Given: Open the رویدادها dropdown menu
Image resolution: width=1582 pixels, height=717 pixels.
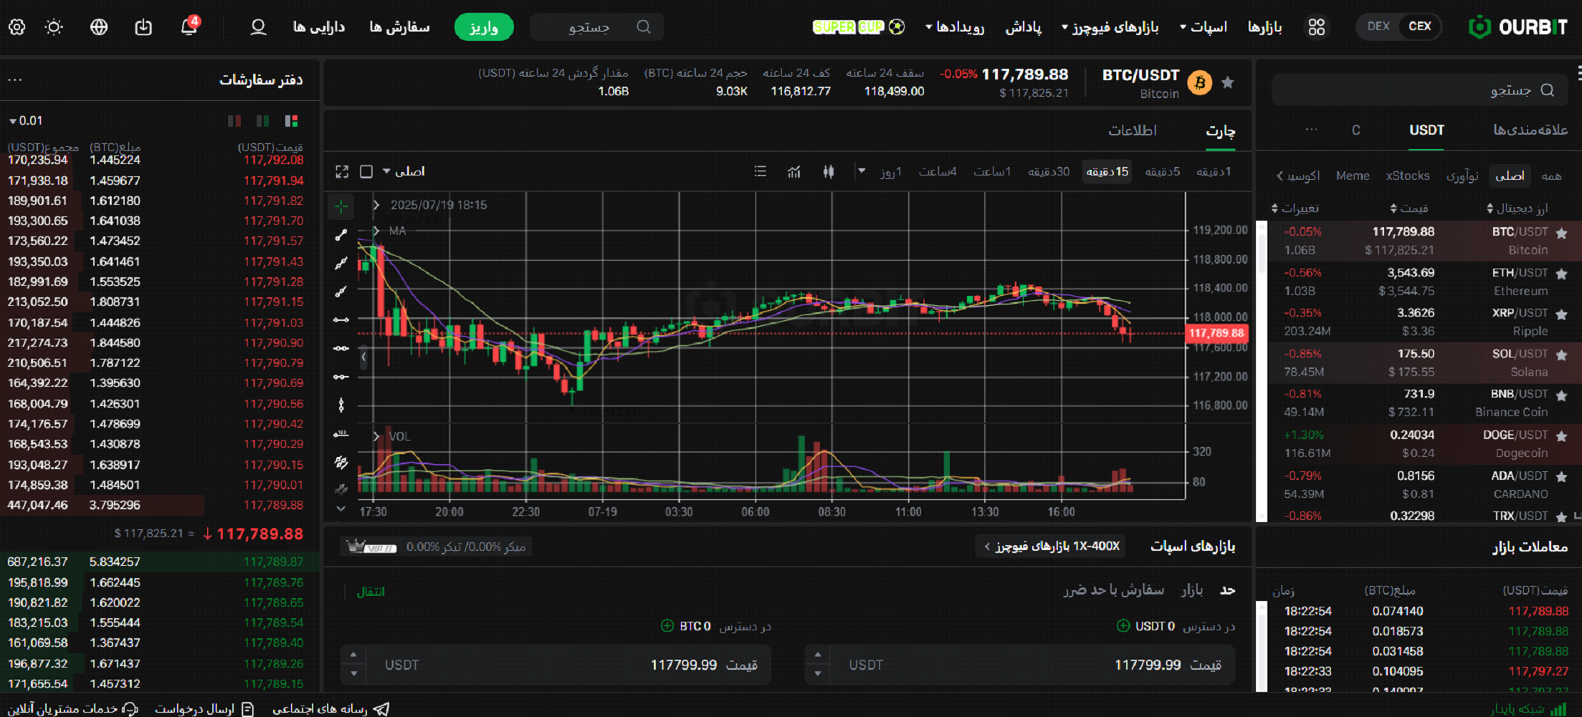Looking at the screenshot, I should pos(955,27).
